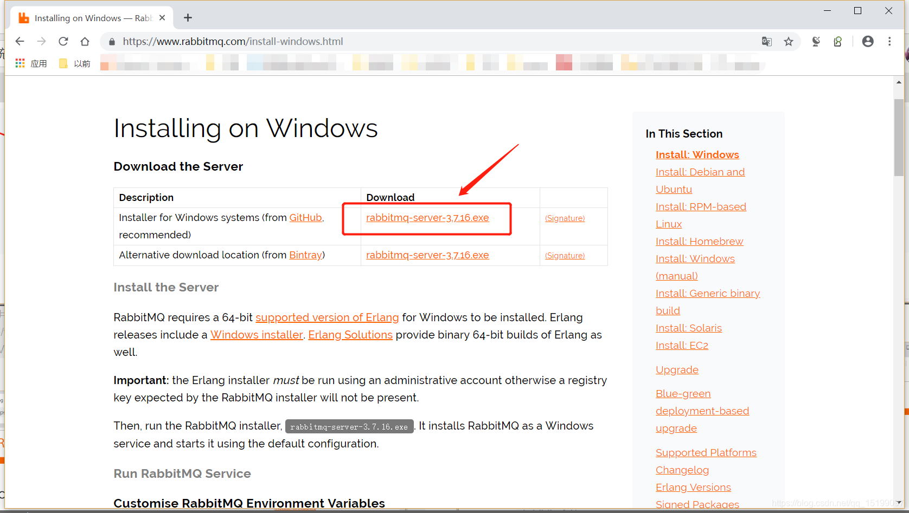Open the Upgrade sidebar link

pyautogui.click(x=677, y=370)
